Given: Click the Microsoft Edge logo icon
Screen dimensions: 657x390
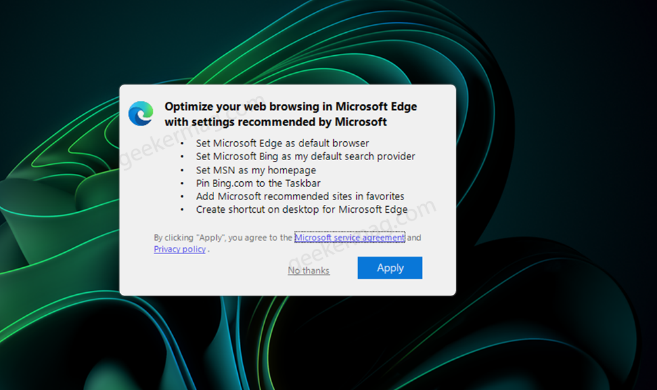Looking at the screenshot, I should (x=141, y=113).
